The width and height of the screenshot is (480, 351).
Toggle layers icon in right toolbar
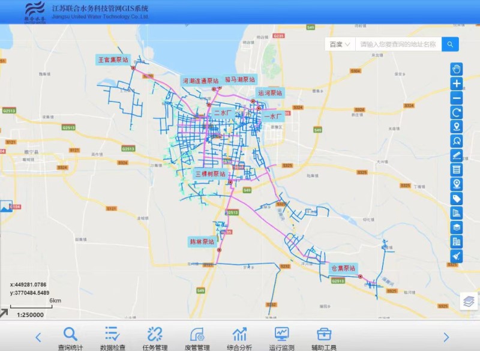coord(456,227)
